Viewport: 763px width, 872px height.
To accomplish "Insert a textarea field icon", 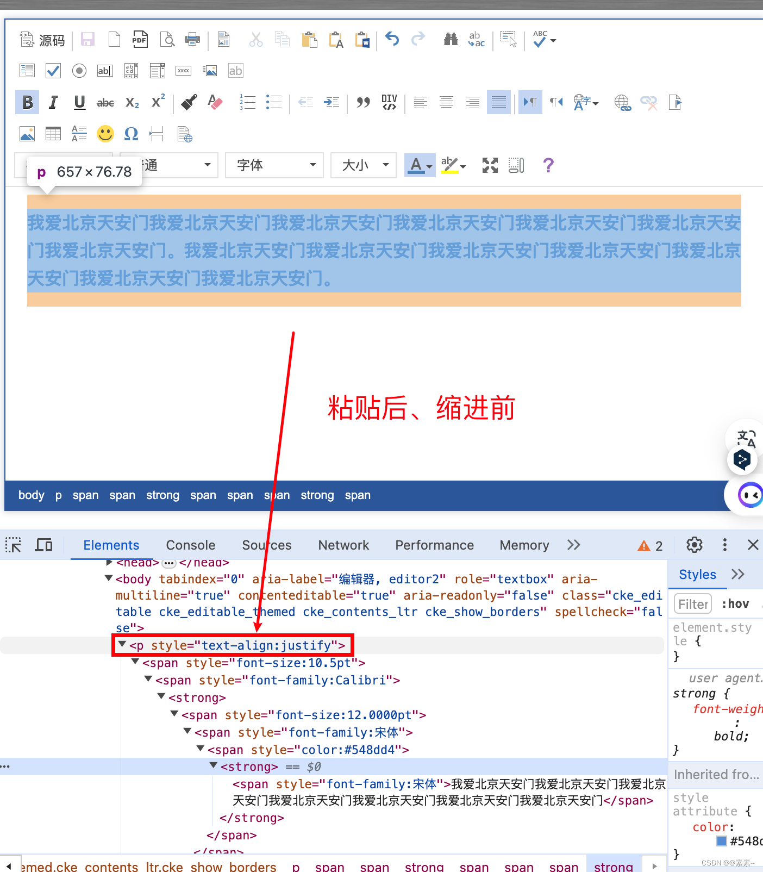I will tap(131, 71).
